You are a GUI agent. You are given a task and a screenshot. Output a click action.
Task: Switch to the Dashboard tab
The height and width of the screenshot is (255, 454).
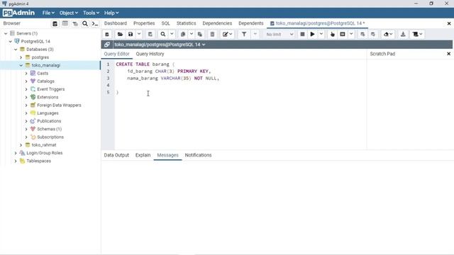pos(116,23)
